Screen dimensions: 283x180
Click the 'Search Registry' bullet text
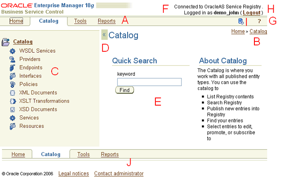click(225, 103)
